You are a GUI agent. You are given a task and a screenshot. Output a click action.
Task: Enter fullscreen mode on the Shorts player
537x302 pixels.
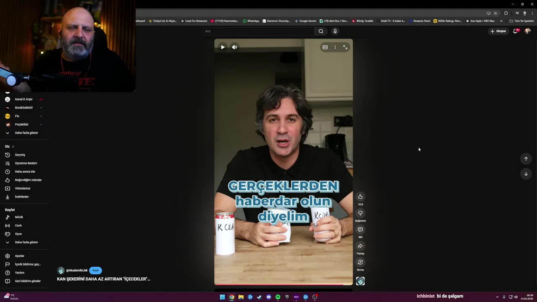(x=345, y=47)
